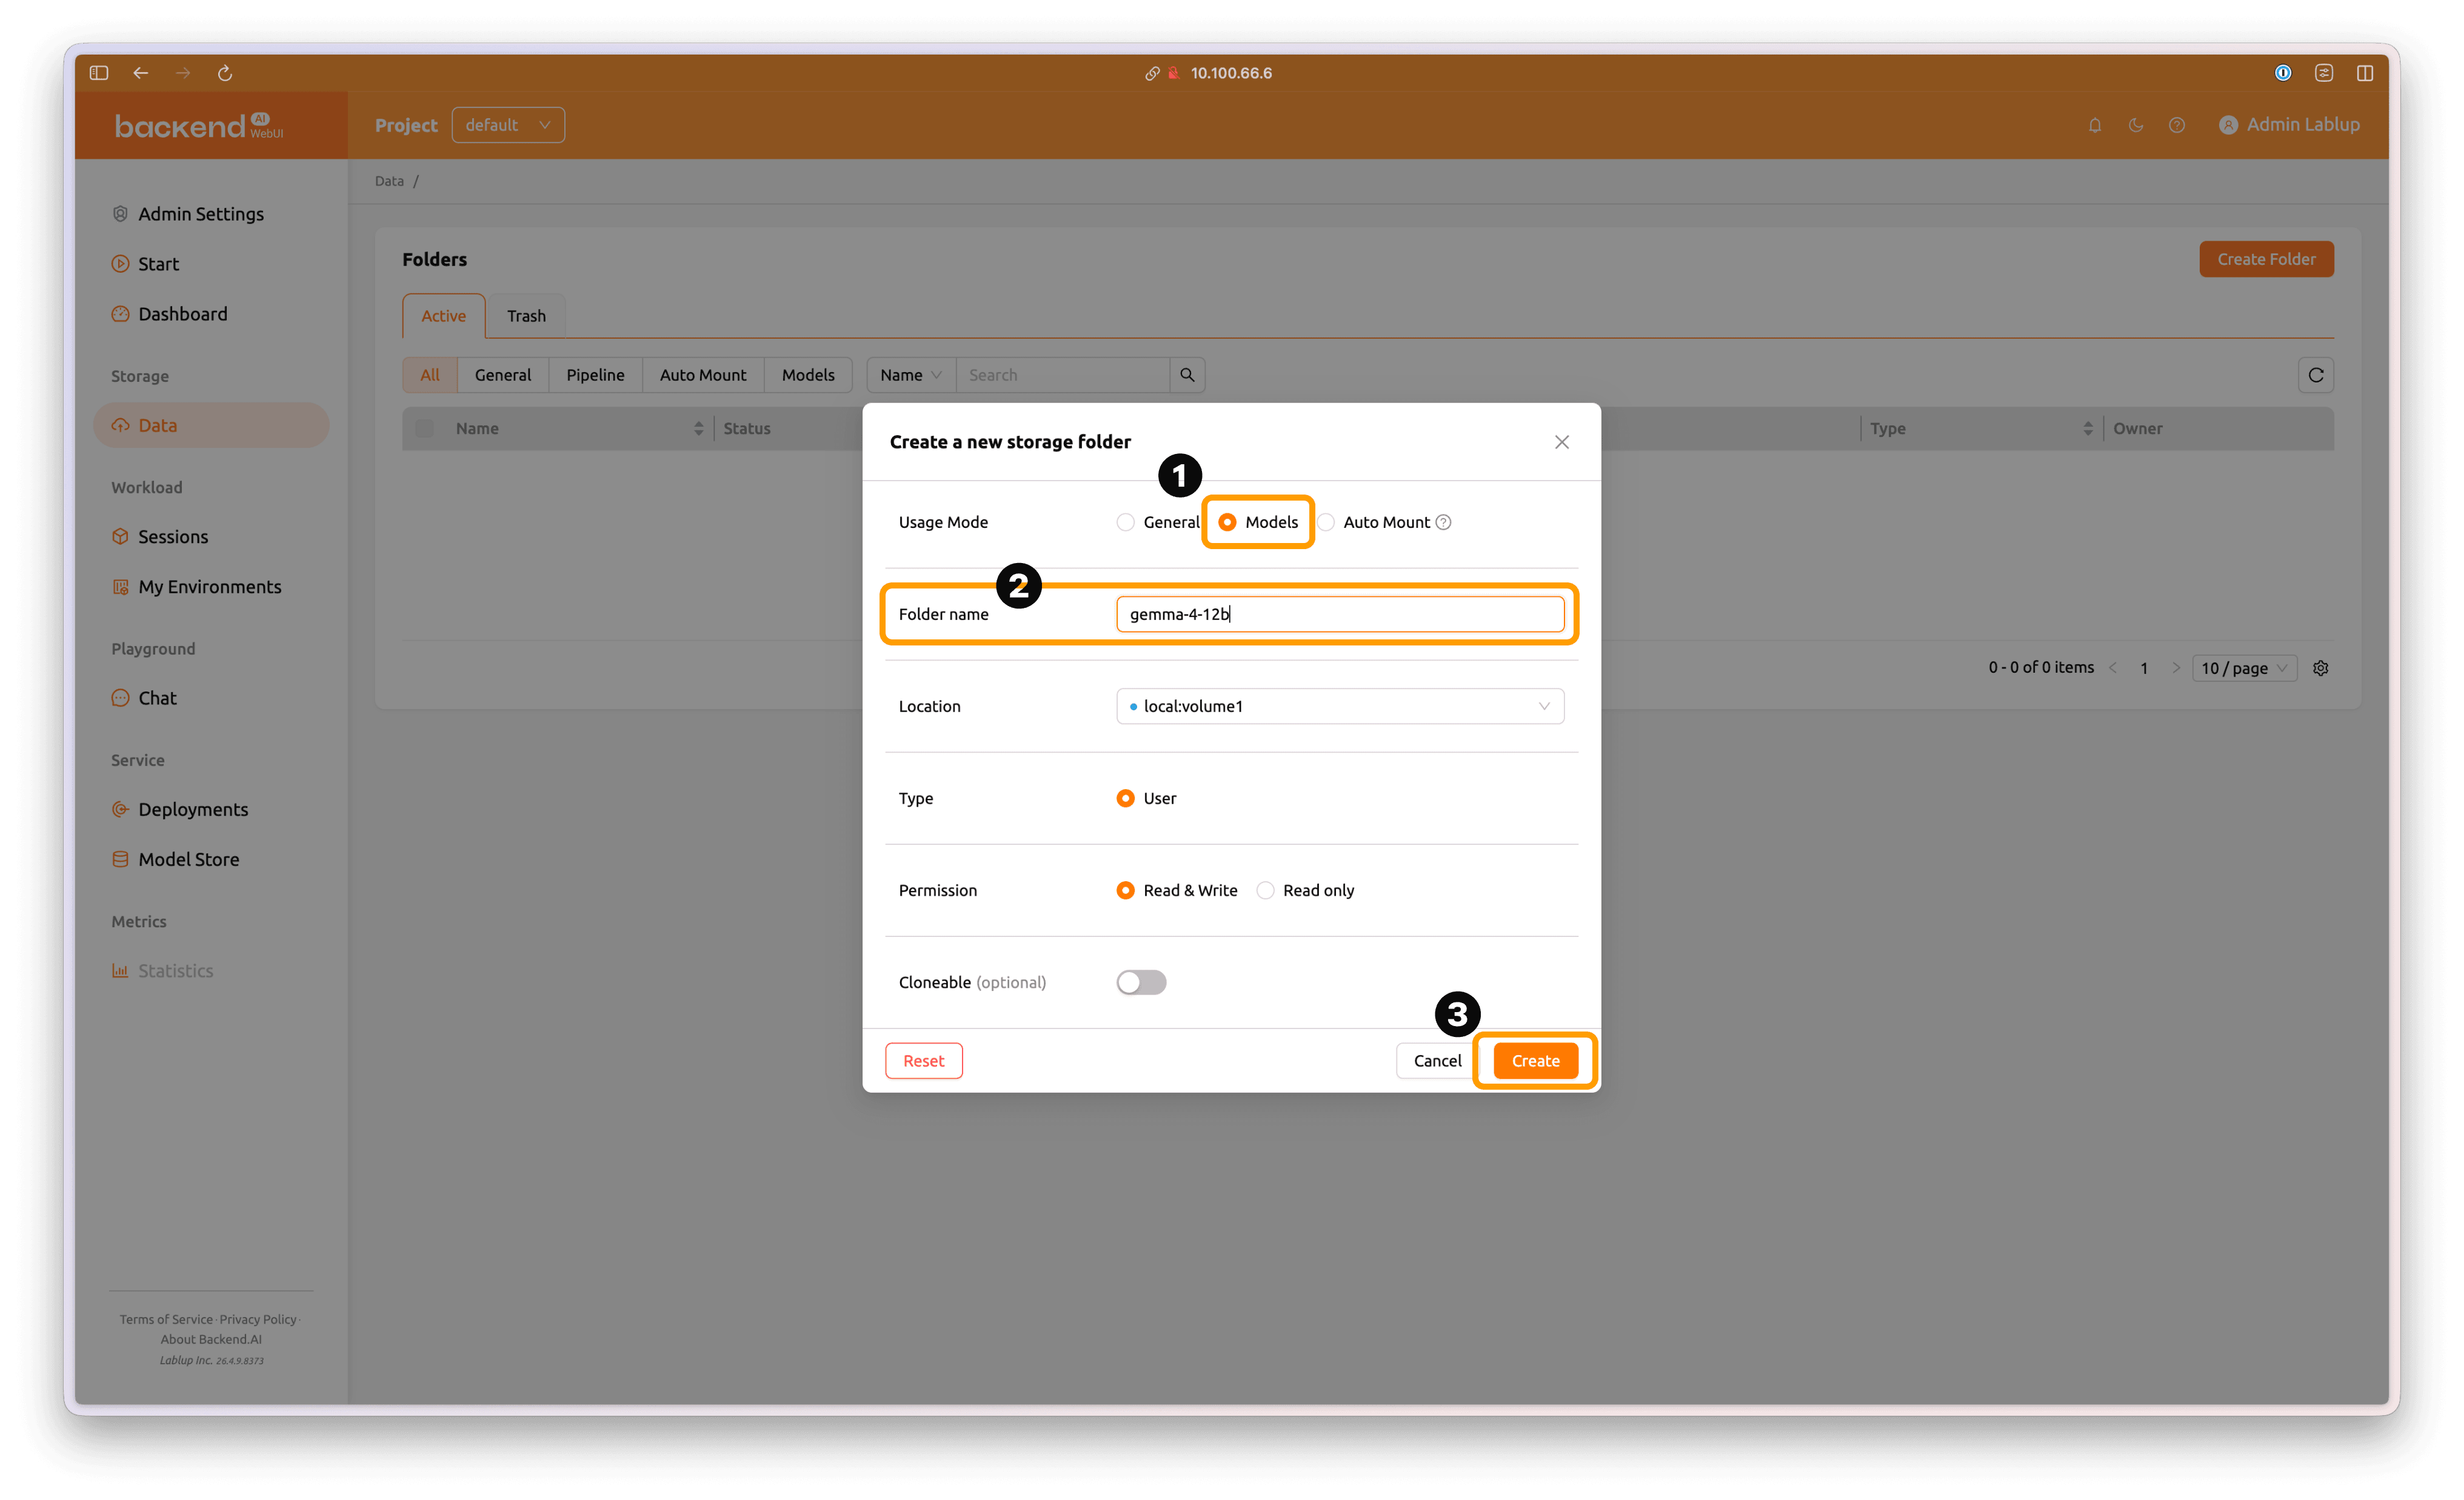Go back with the browser back arrow
The height and width of the screenshot is (1500, 2464).
(x=141, y=73)
